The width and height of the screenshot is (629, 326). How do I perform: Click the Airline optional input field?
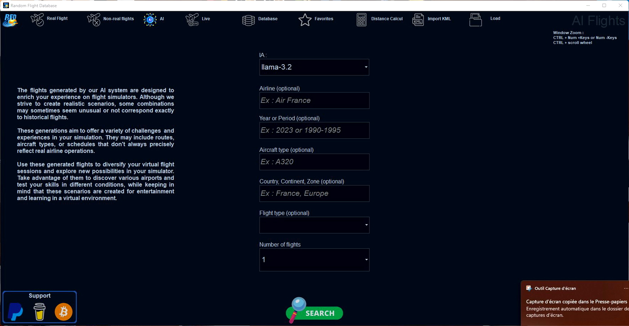point(314,101)
